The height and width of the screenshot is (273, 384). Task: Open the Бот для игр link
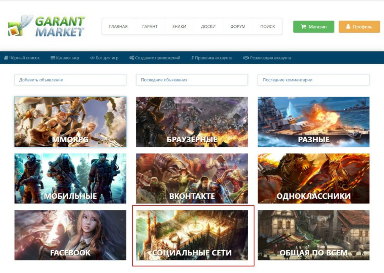[x=104, y=58]
